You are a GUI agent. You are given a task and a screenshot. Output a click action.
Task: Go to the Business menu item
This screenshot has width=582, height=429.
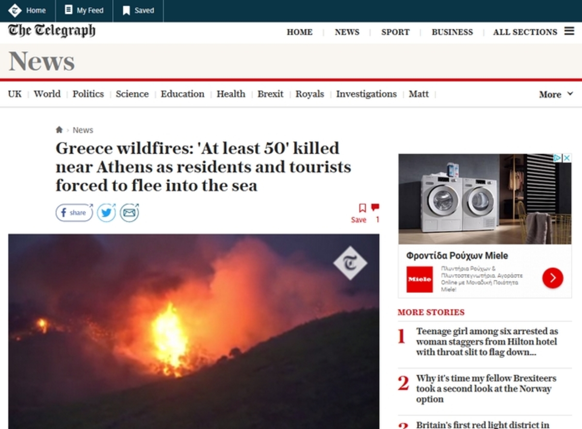[x=452, y=32]
